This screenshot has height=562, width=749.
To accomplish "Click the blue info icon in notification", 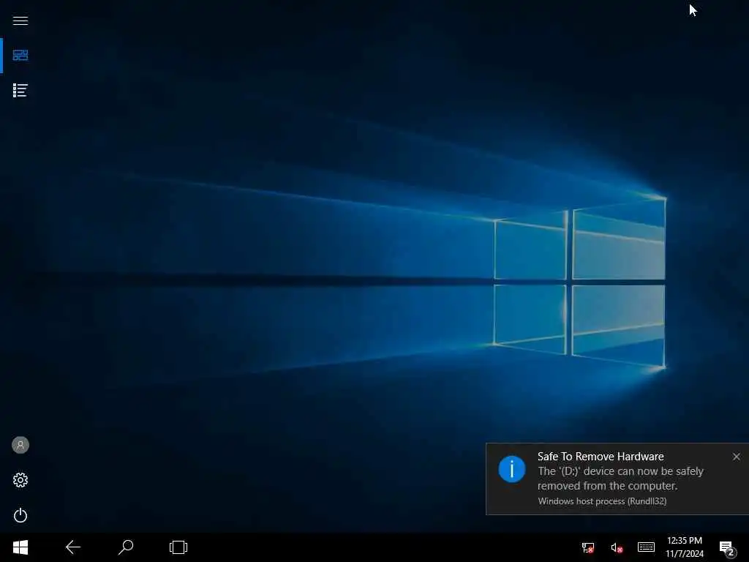I will point(511,469).
